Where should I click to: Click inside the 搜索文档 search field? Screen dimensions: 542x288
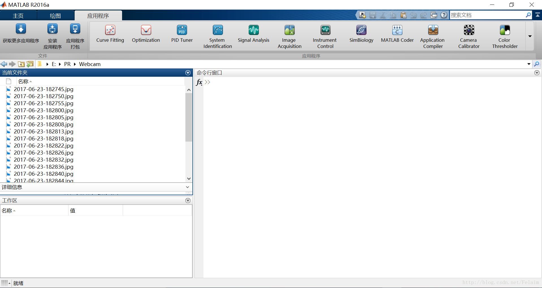pyautogui.click(x=487, y=15)
